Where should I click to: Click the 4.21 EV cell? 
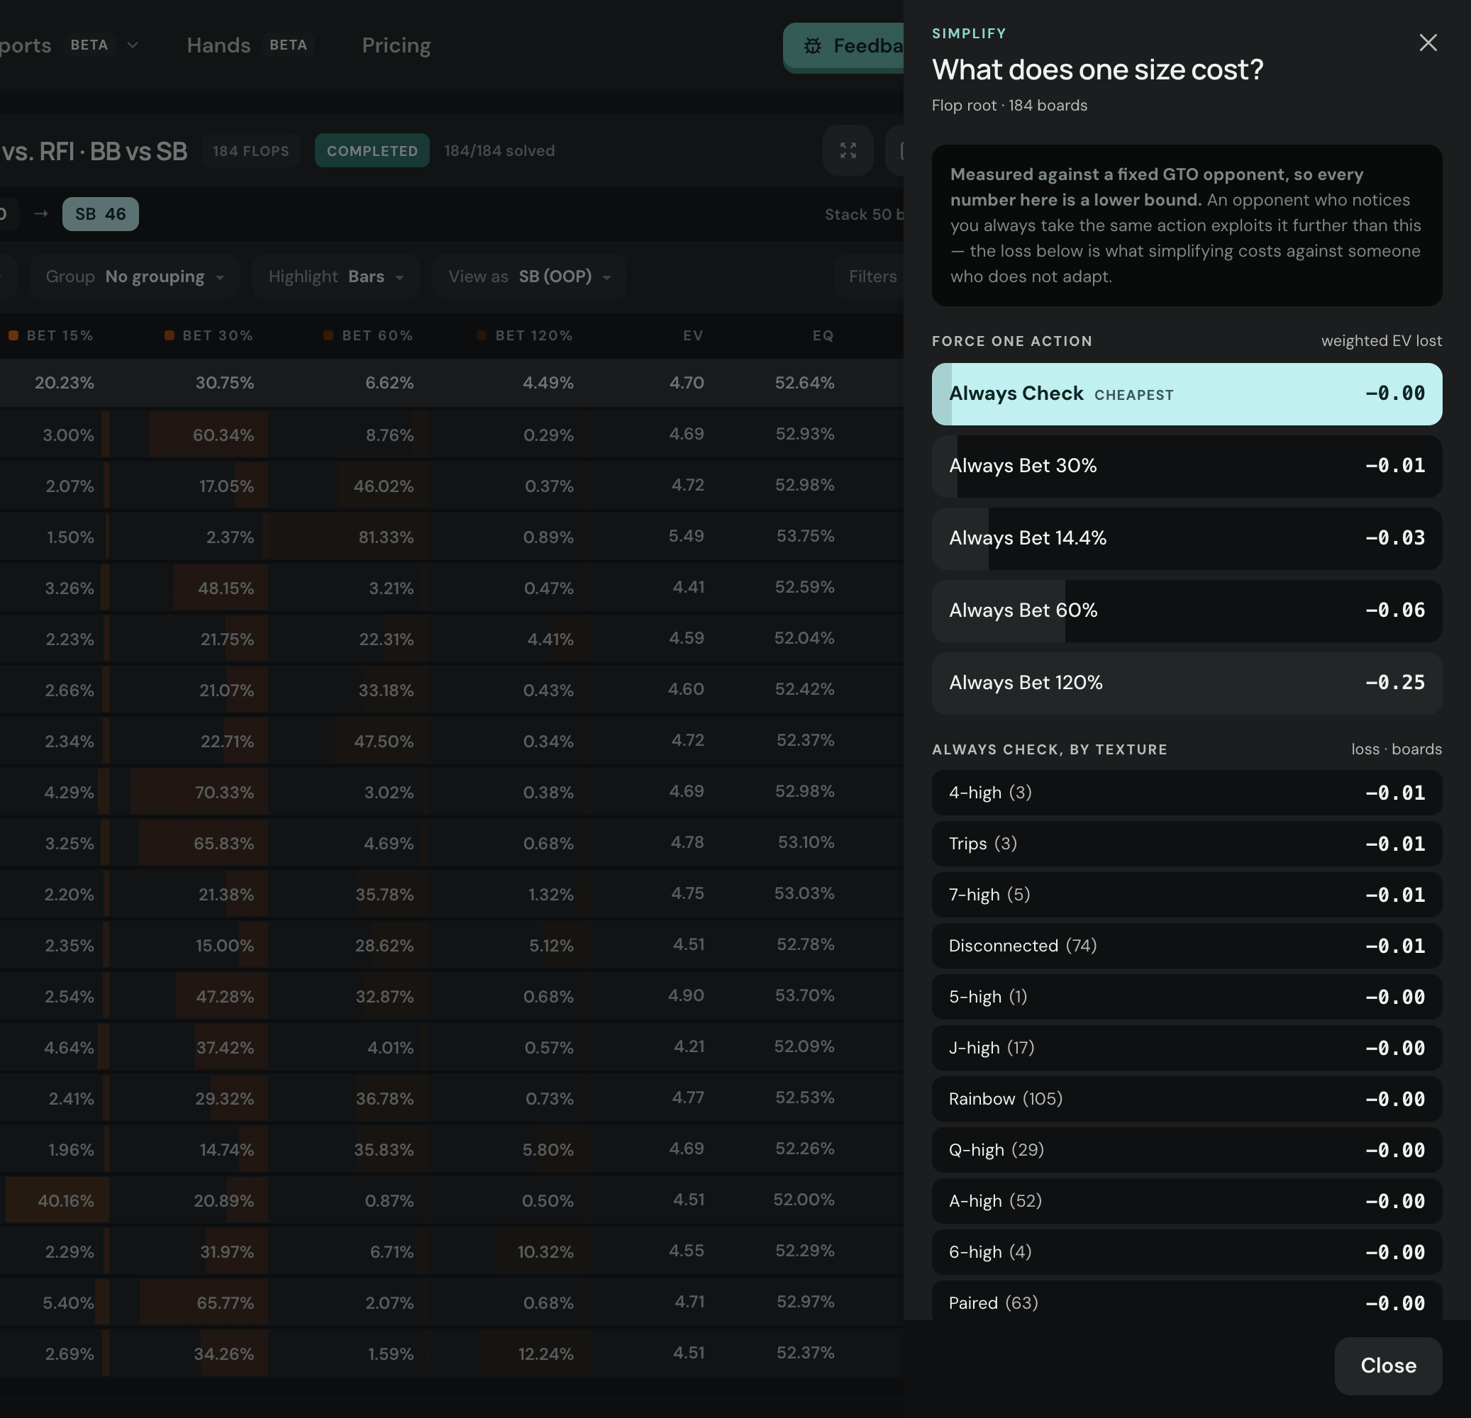coord(688,1046)
